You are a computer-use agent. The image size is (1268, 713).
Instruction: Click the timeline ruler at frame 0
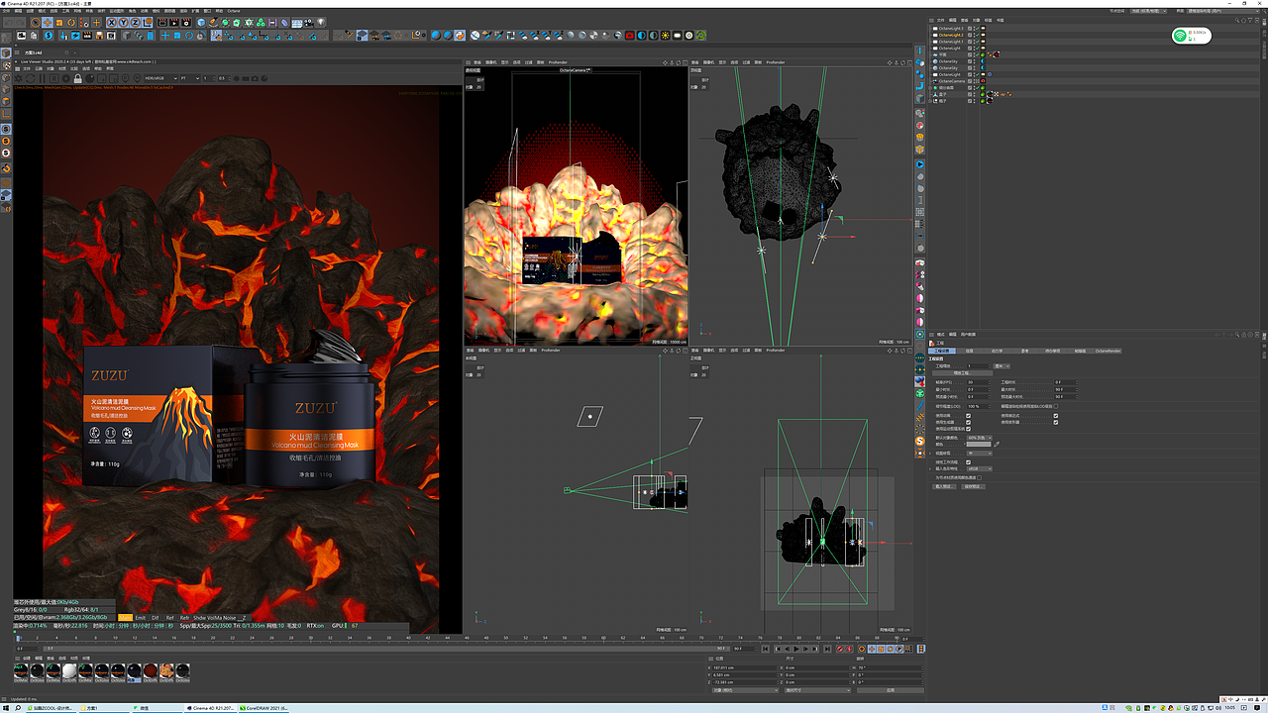point(18,639)
